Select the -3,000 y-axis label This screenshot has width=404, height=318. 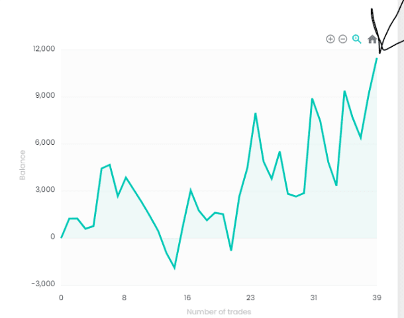(43, 284)
